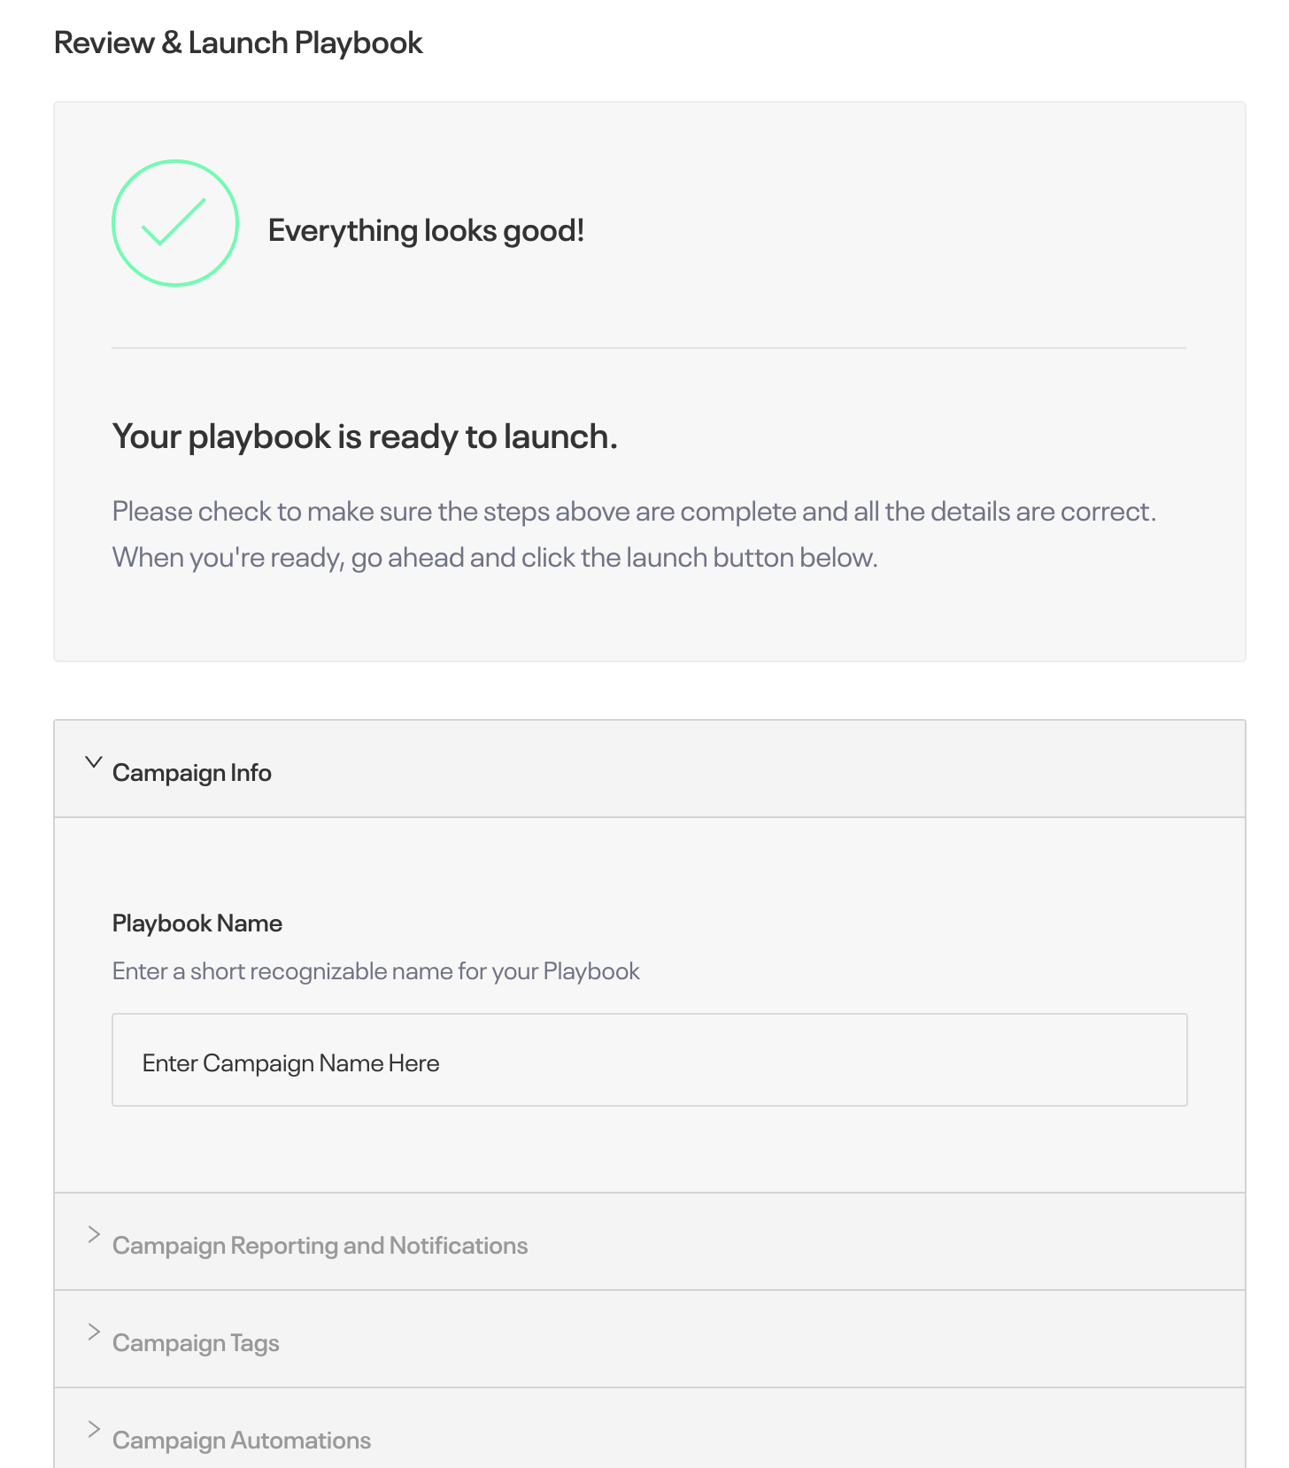This screenshot has width=1289, height=1468.
Task: Click the green checkmark circle icon
Action: tap(175, 223)
